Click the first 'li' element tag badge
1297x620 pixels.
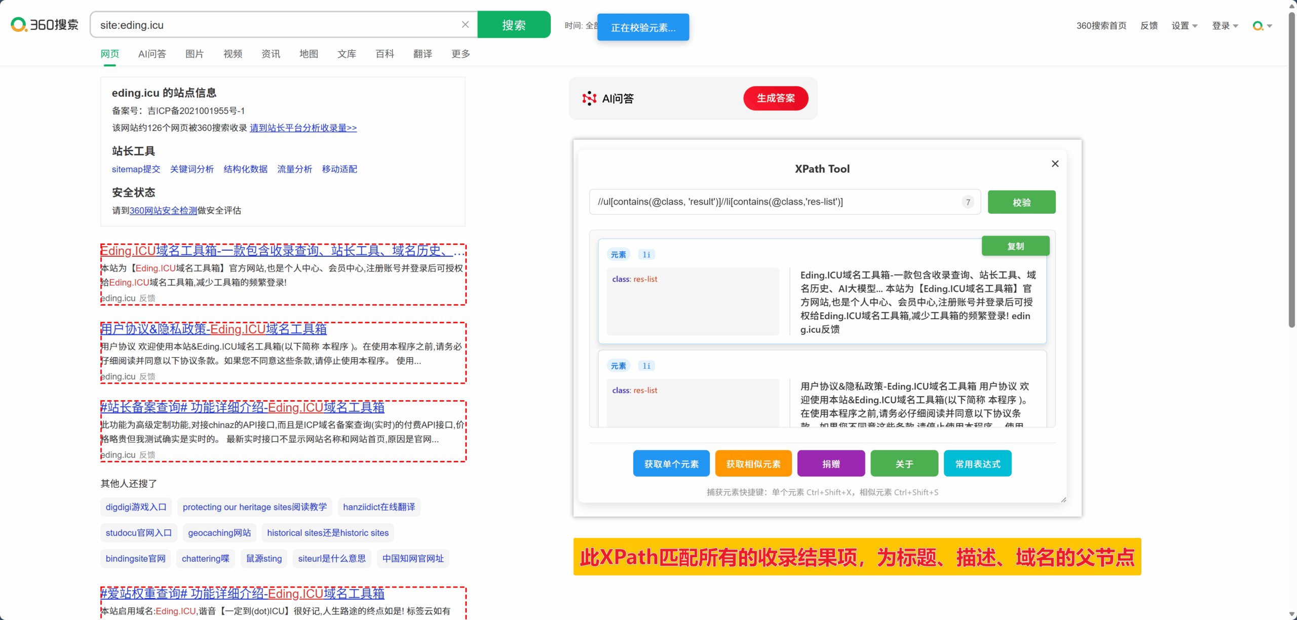[x=646, y=255]
